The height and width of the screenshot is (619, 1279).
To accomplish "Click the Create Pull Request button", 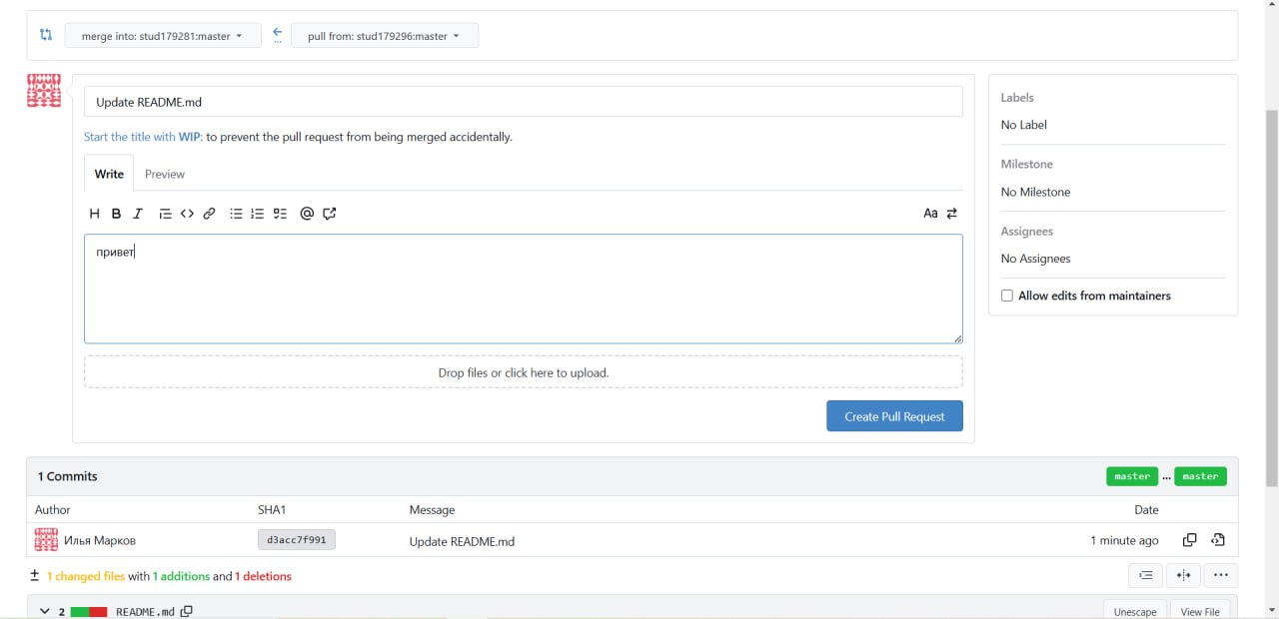I will [x=894, y=416].
